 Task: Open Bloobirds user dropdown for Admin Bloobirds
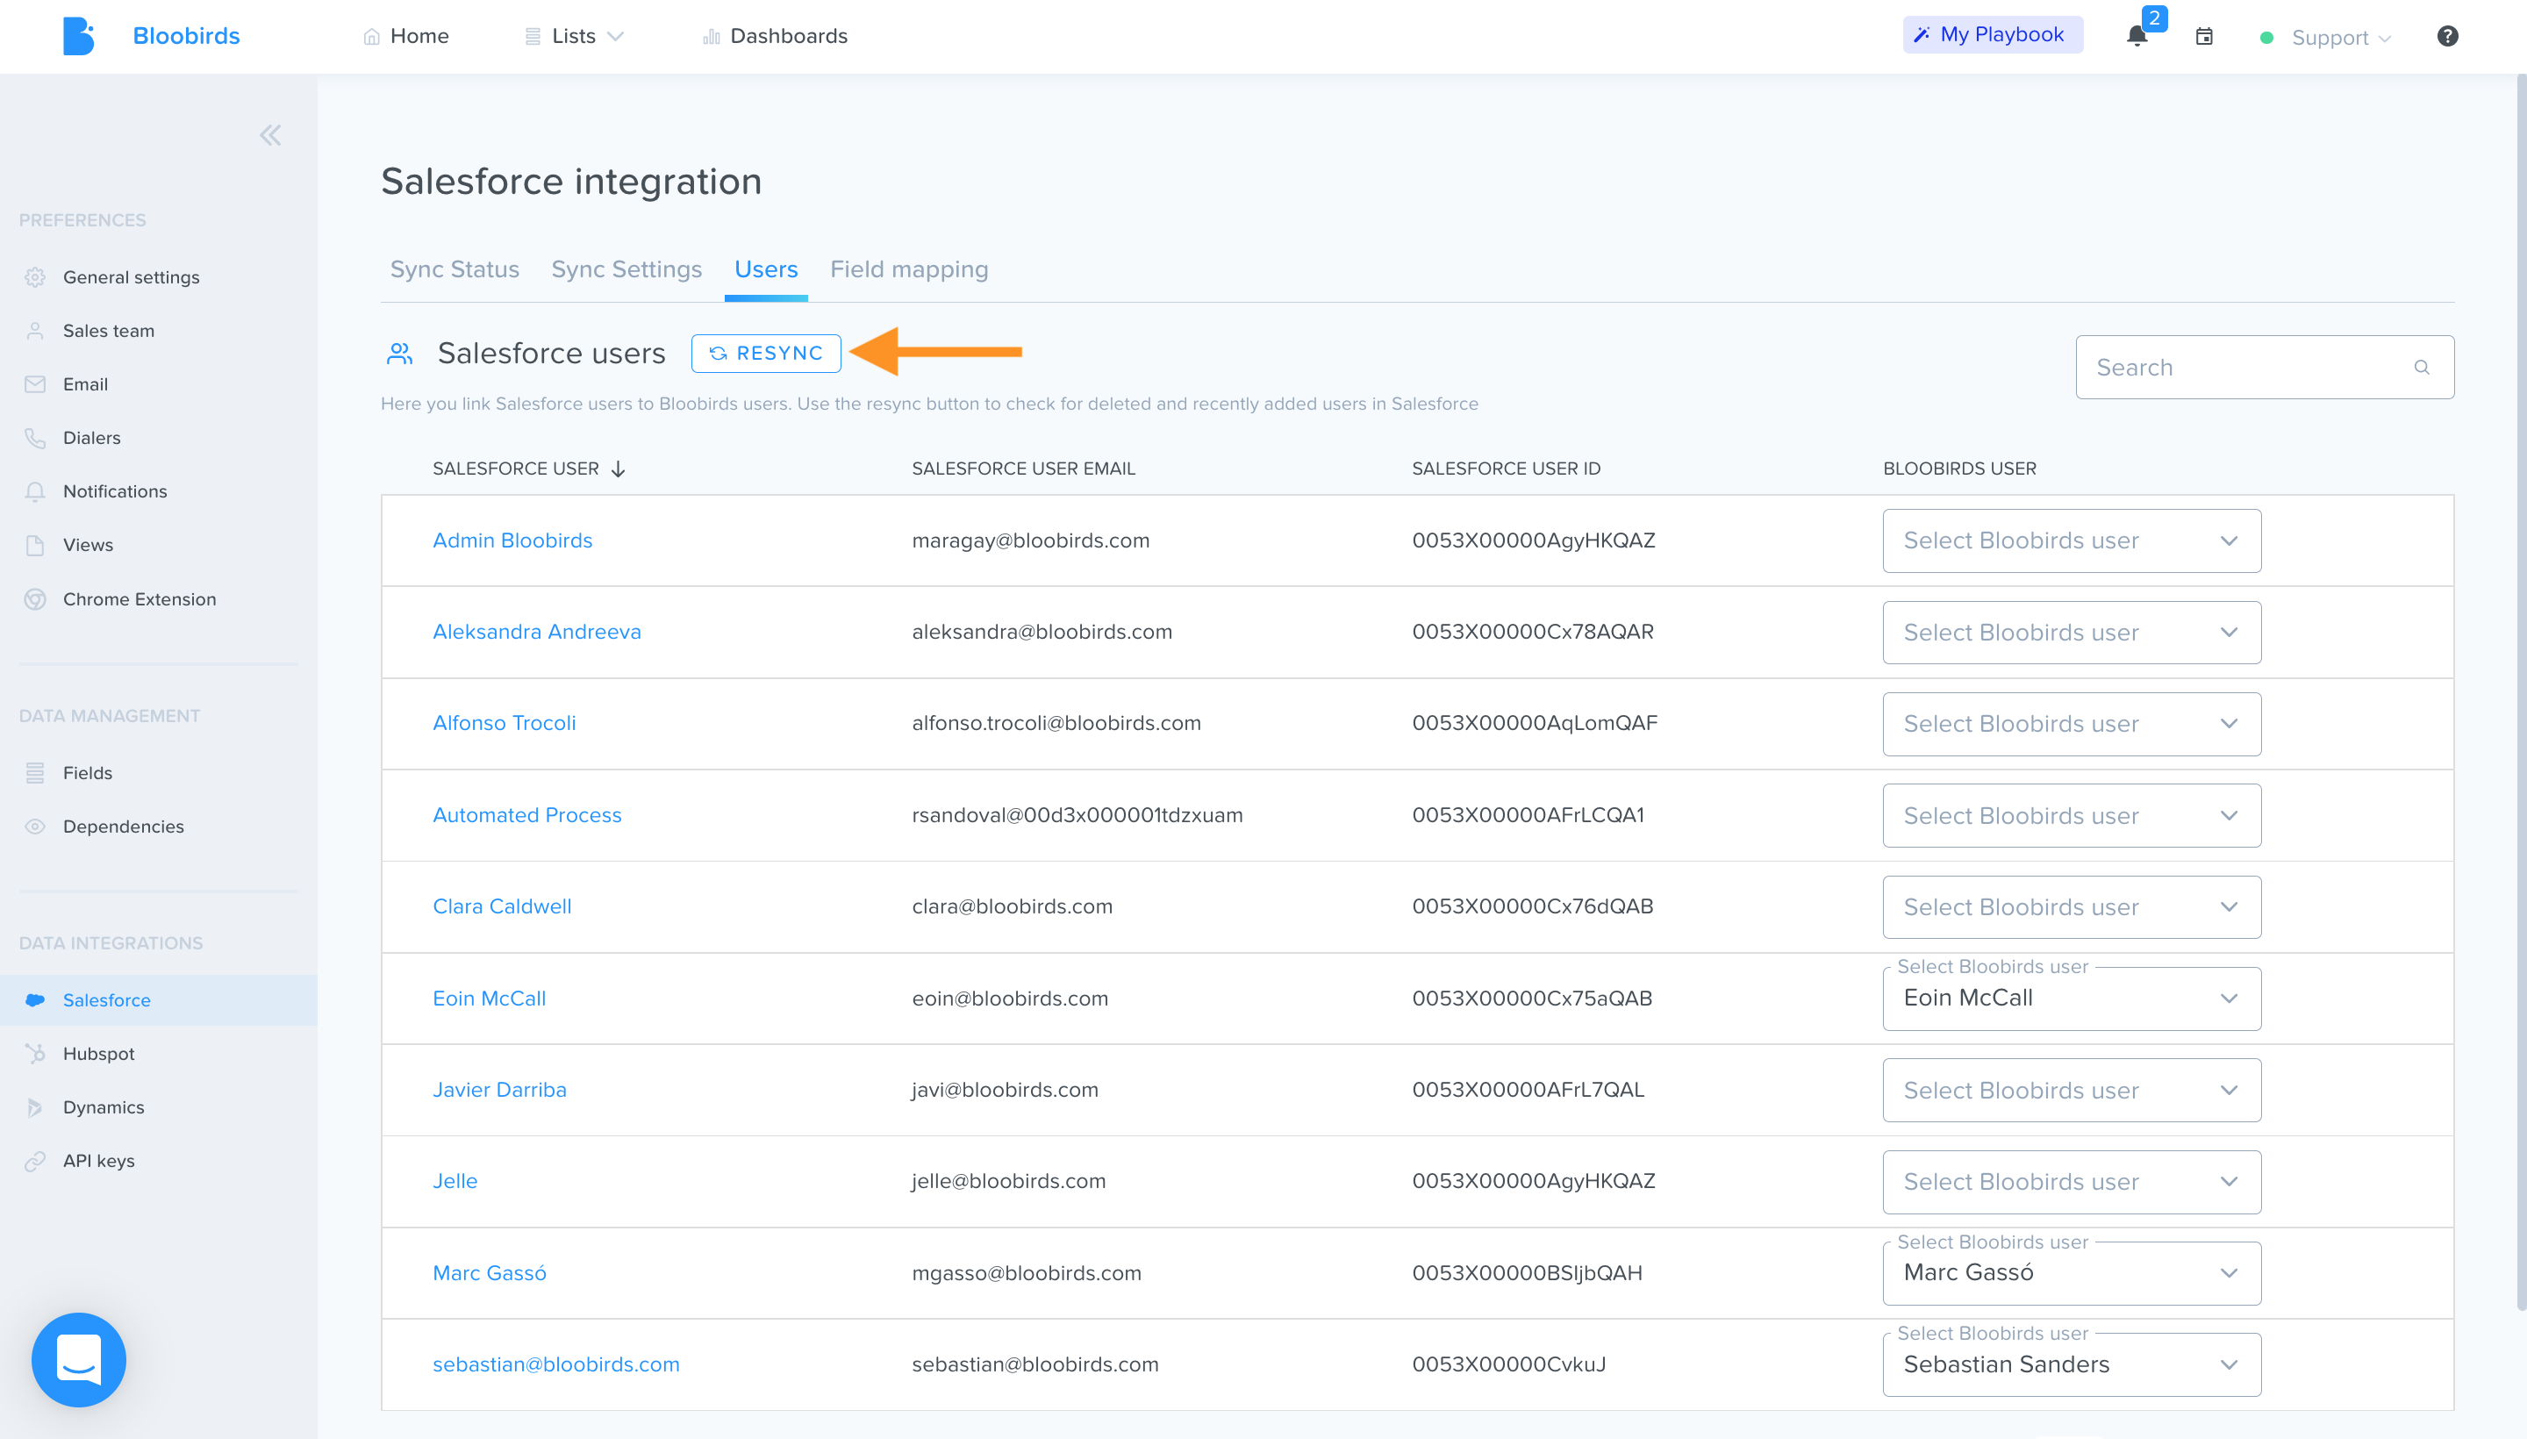pyautogui.click(x=2072, y=541)
